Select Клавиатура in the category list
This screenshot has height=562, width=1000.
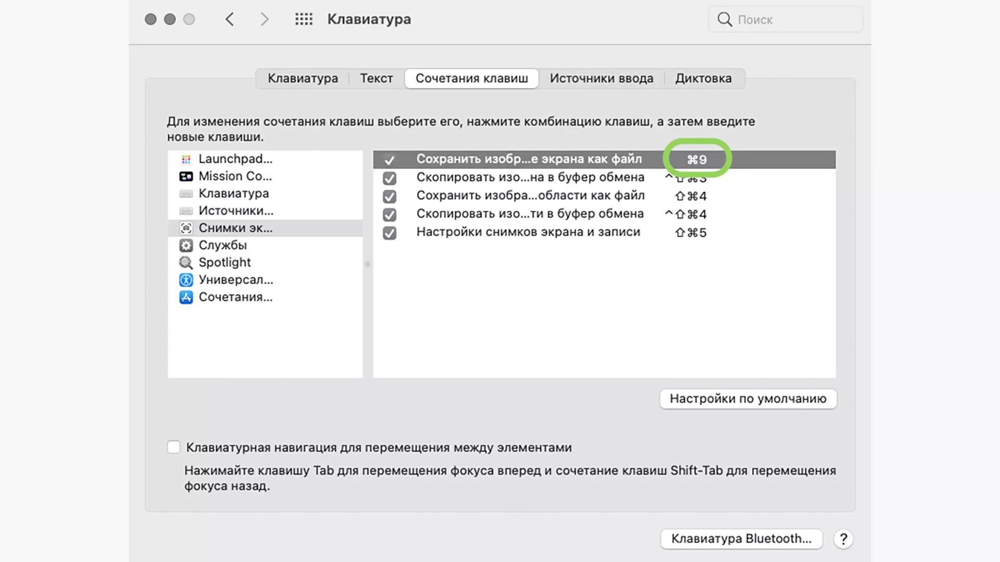pyautogui.click(x=265, y=194)
